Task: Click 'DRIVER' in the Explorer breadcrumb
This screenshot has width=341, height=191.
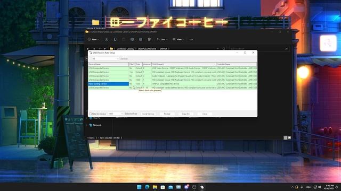Action: tap(164, 49)
